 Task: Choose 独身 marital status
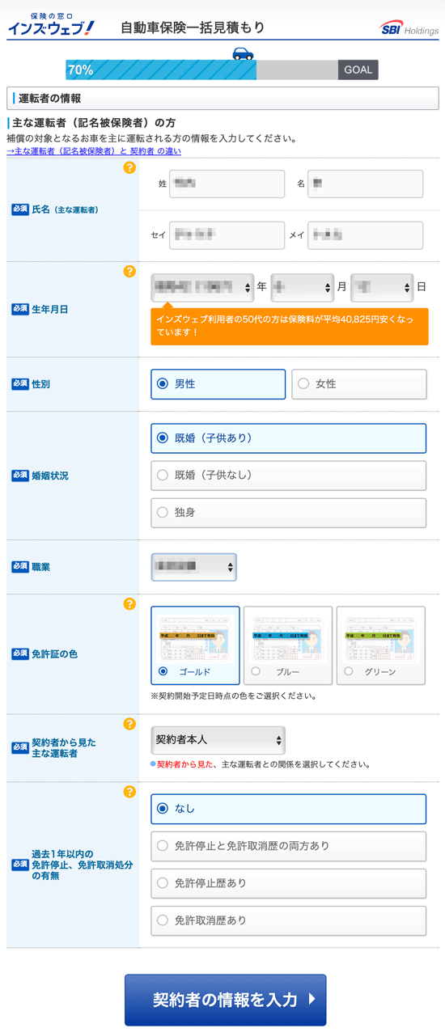click(x=288, y=512)
